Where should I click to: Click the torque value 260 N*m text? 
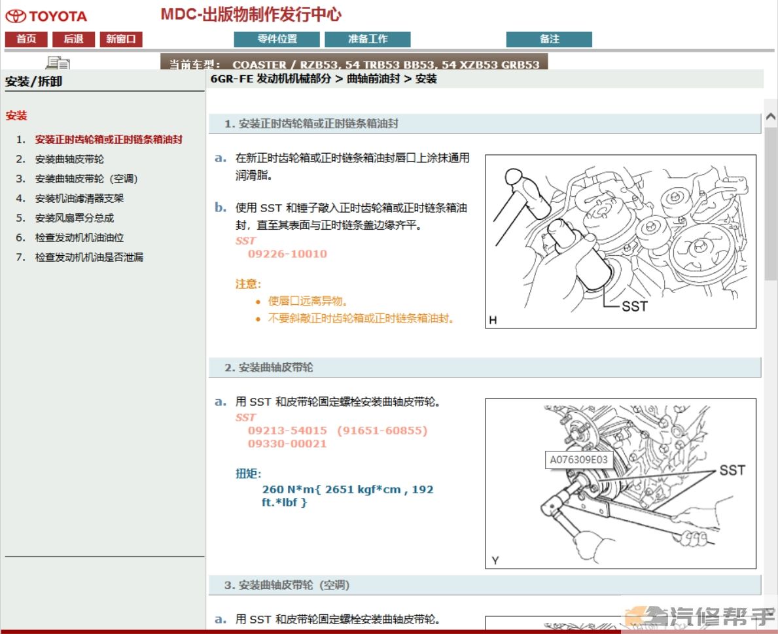348,495
